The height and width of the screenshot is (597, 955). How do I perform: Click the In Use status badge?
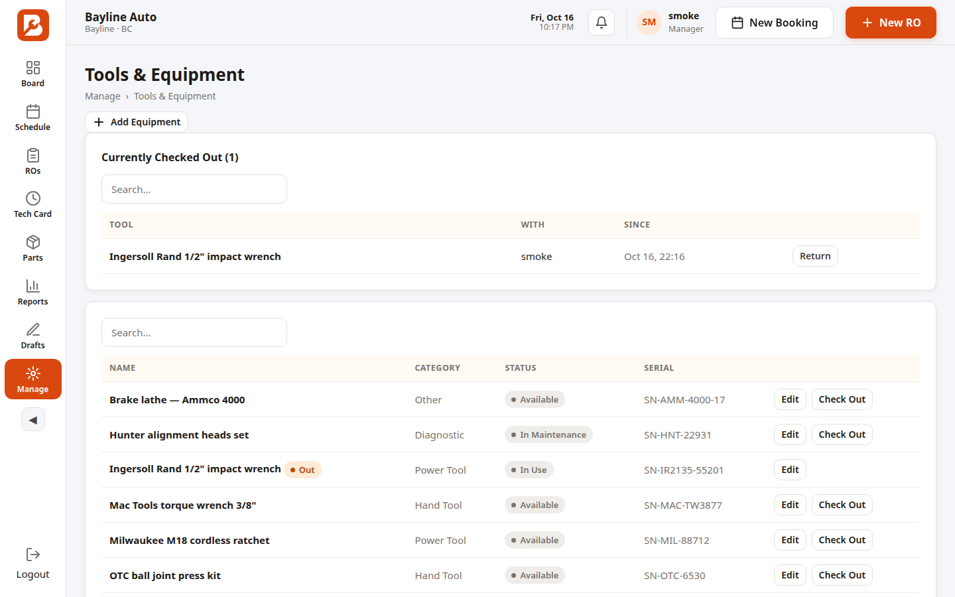click(529, 470)
